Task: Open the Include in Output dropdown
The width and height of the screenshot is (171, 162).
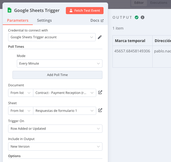Action: click(55, 147)
